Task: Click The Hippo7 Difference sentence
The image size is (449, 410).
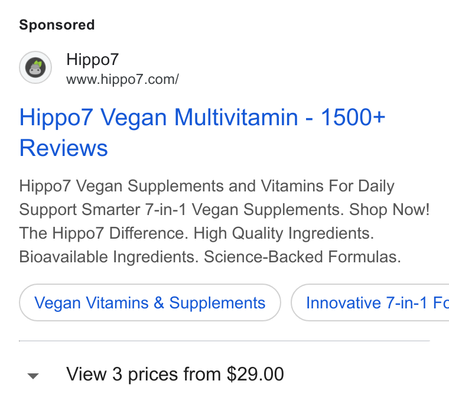Action: 103,233
